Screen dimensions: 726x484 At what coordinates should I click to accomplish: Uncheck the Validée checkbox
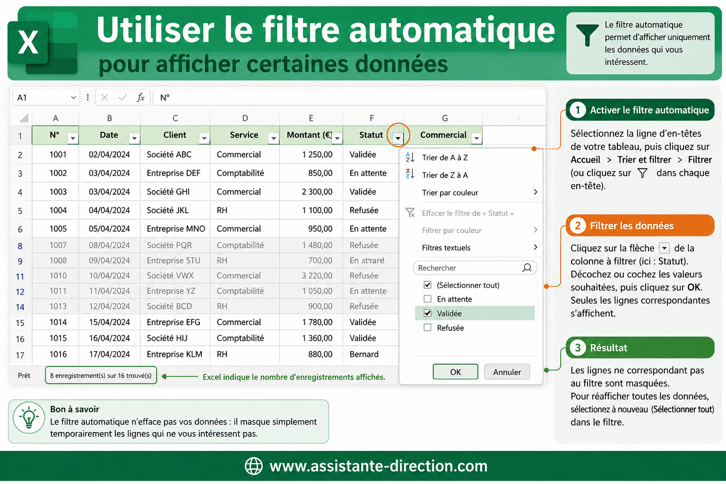[427, 313]
